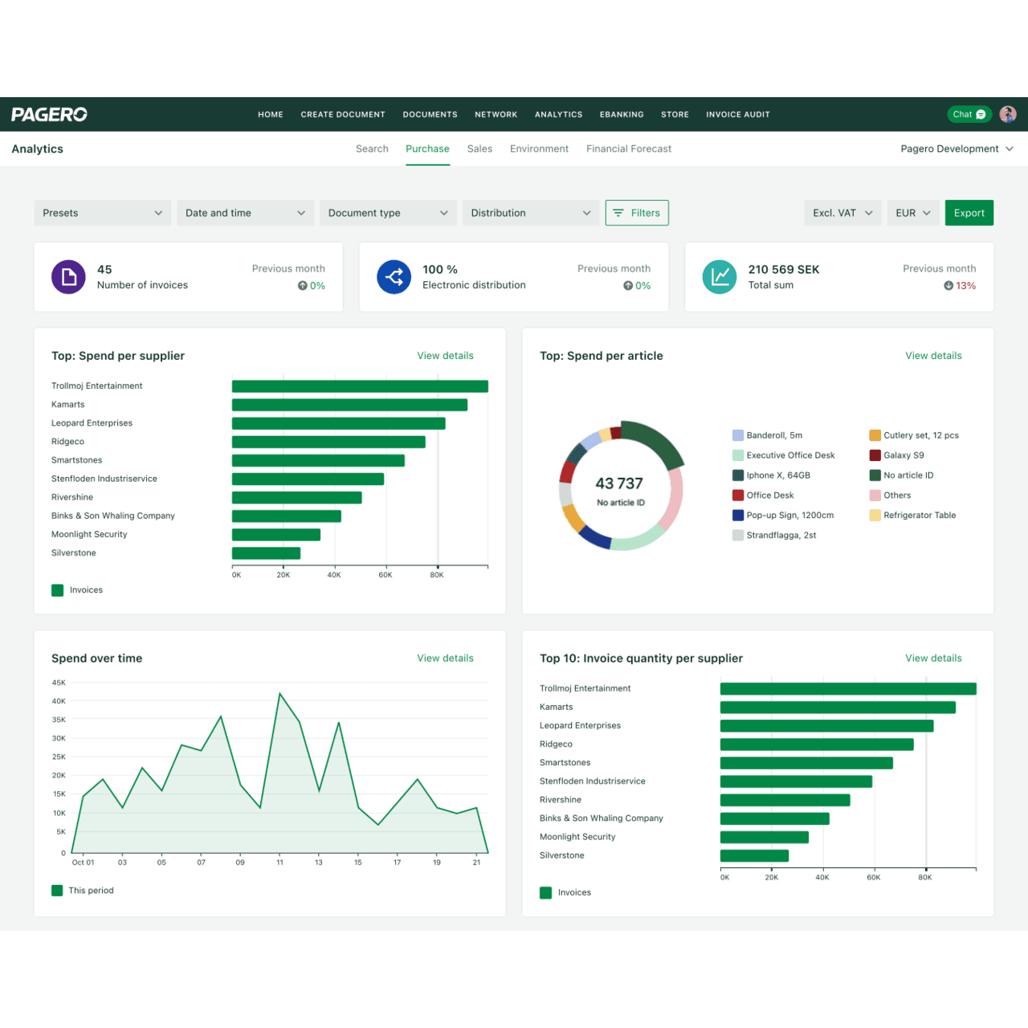Click the 210 569 SEK total sum value

[784, 270]
